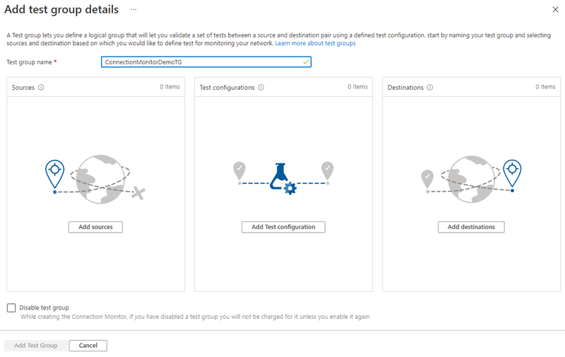The height and width of the screenshot is (357, 565).
Task: Open the ellipsis more options menu
Action: 133,9
